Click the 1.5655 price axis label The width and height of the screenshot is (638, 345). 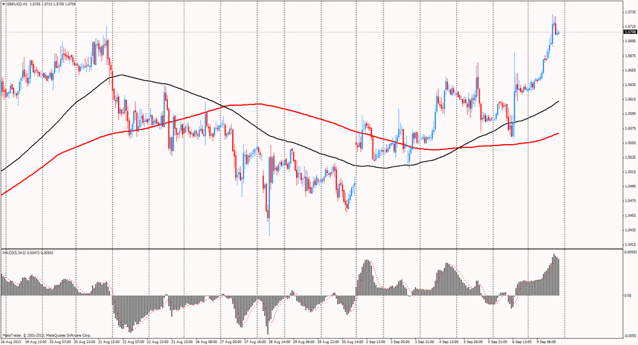630,70
